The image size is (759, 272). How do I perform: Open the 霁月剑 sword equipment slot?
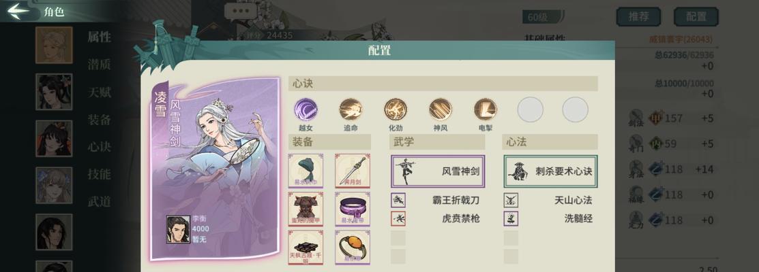(353, 171)
